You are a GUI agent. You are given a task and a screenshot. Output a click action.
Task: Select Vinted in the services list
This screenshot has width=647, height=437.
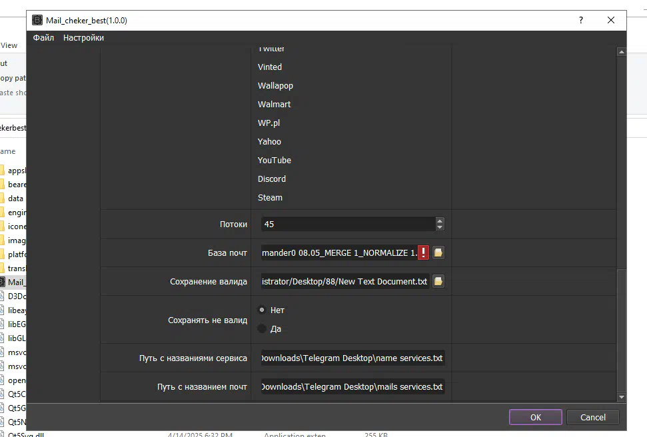[270, 67]
